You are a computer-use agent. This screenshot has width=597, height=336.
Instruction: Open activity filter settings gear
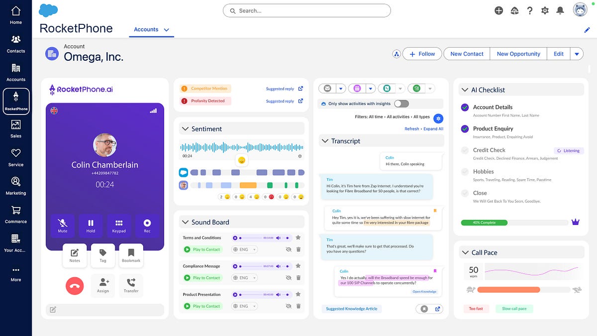click(438, 118)
